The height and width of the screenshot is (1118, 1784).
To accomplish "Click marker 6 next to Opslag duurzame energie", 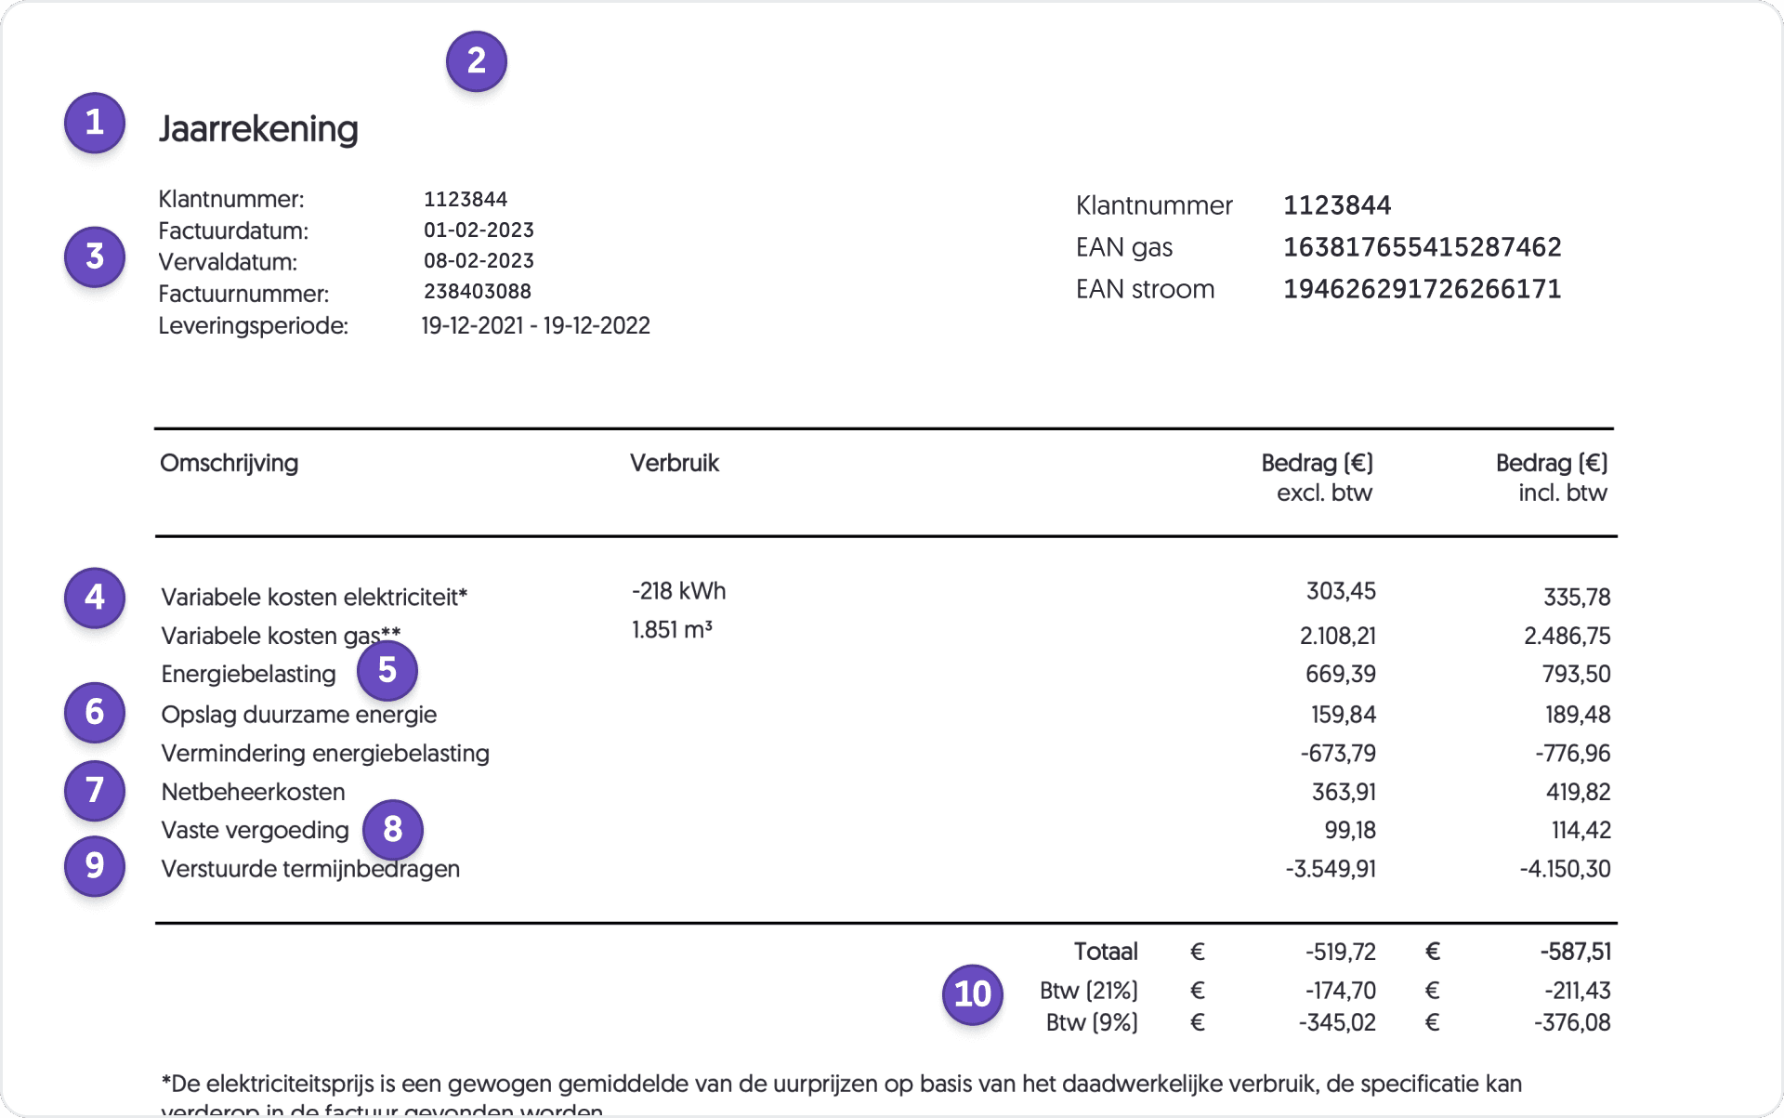I will click(x=93, y=712).
